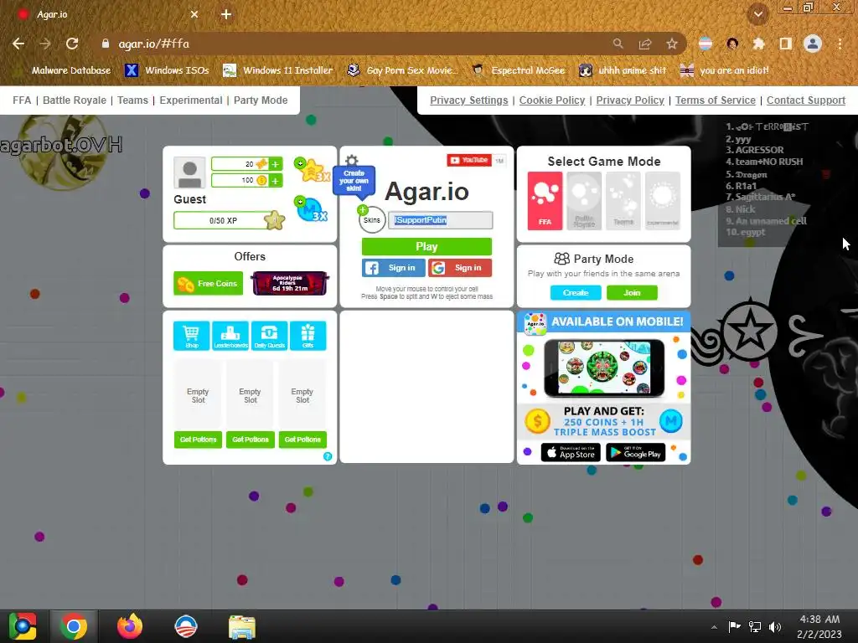858x643 pixels.
Task: Open Privacy Settings link
Action: click(x=469, y=100)
